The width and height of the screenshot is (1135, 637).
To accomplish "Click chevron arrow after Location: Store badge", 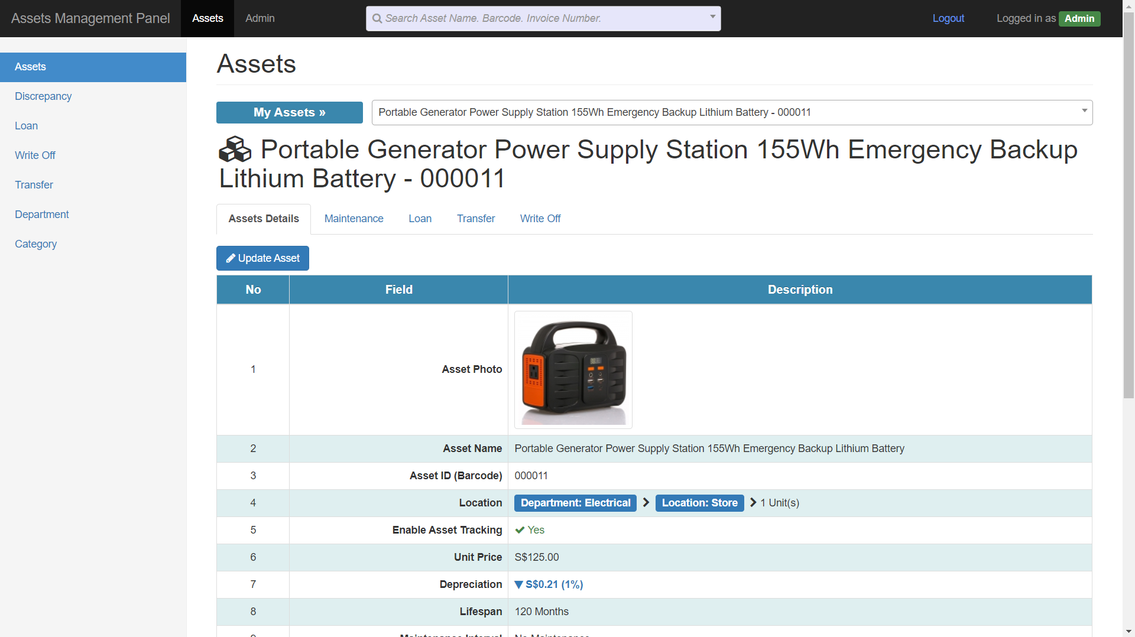I will pos(753,502).
